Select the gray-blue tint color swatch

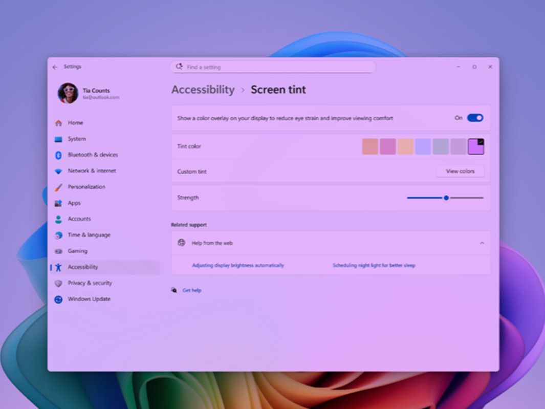pyautogui.click(x=441, y=146)
